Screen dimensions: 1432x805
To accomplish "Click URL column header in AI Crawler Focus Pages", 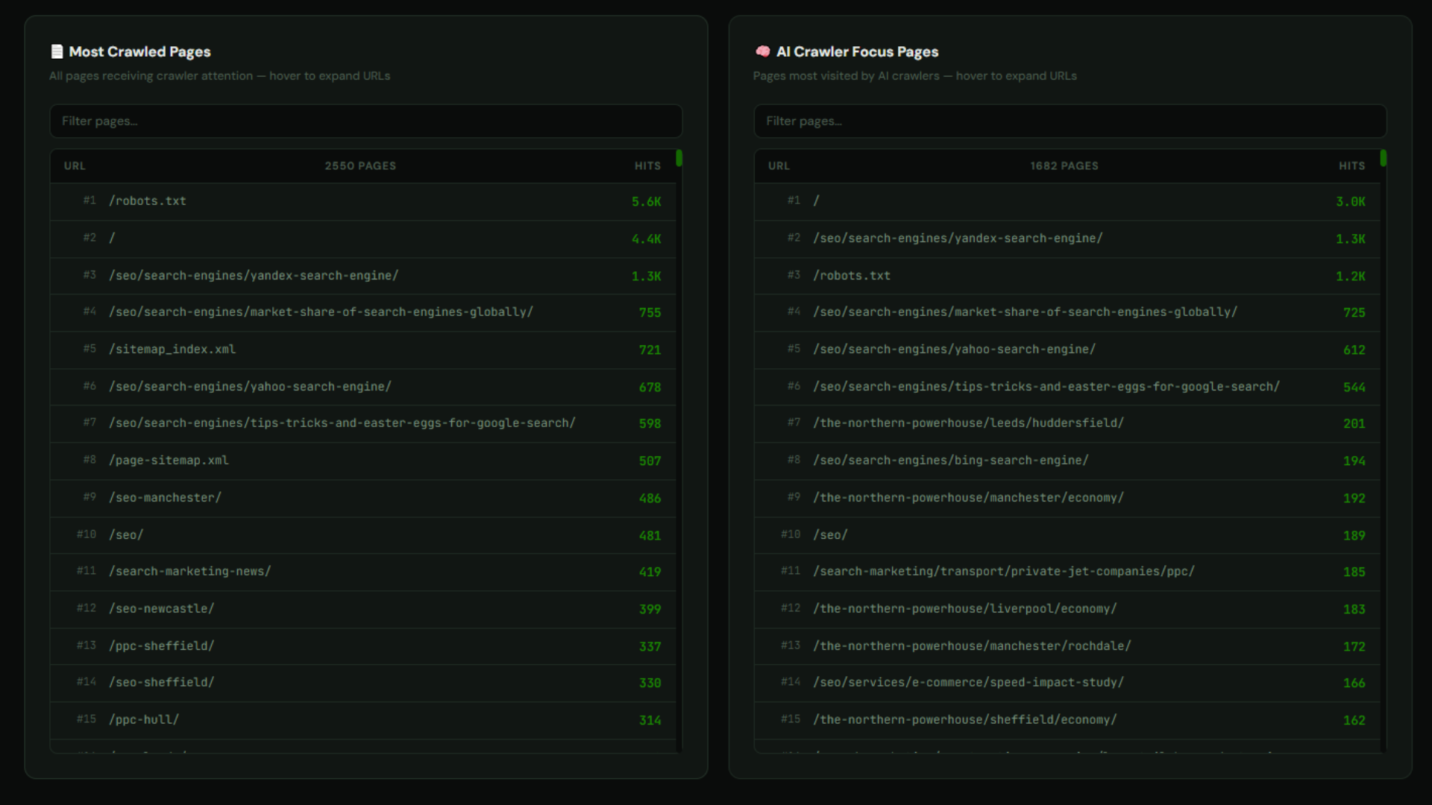I will 779,166.
